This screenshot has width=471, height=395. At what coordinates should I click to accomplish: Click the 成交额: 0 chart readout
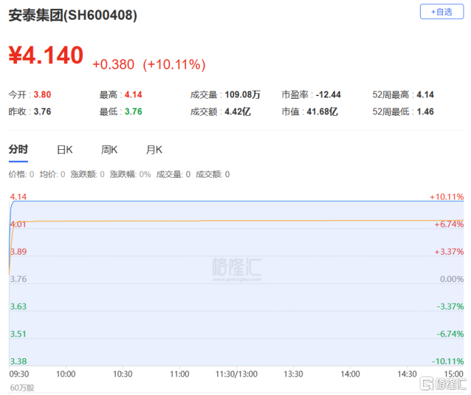click(x=212, y=174)
